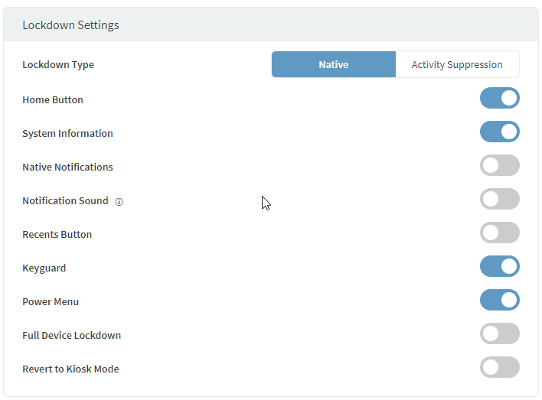
Task: Click the Lockdown Type label
Action: pos(58,65)
